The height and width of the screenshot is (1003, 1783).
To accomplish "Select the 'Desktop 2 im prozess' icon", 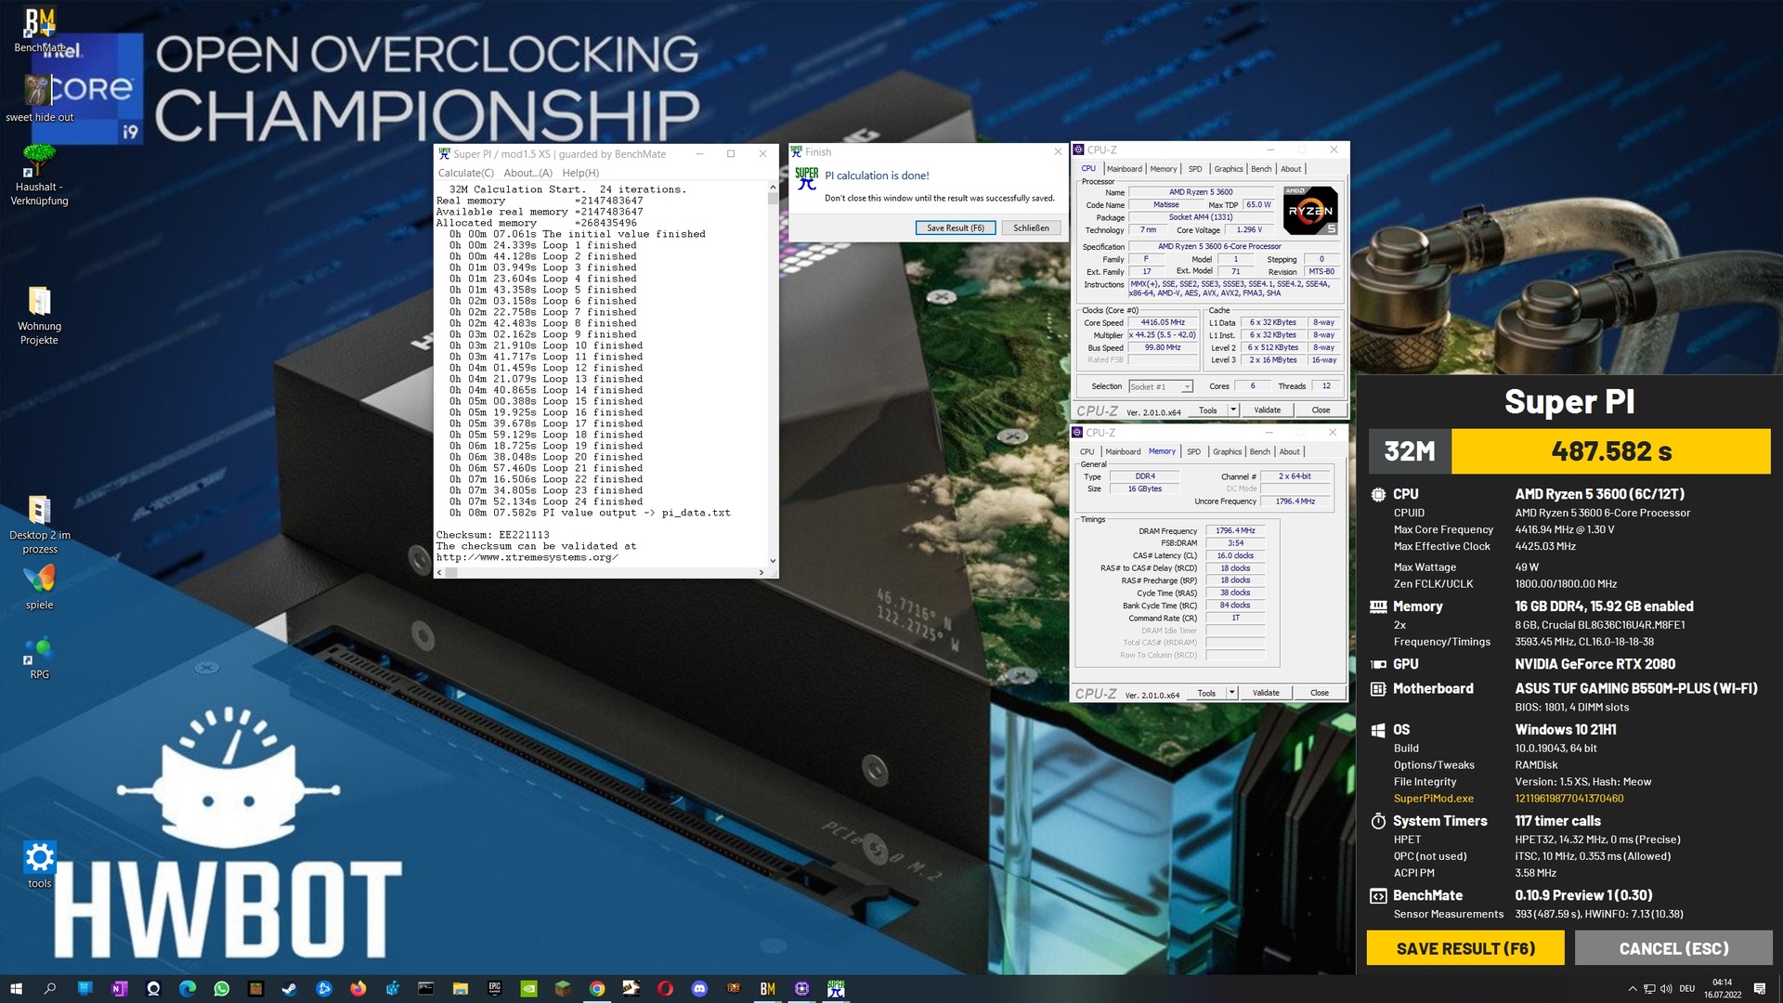I will click(x=39, y=525).
